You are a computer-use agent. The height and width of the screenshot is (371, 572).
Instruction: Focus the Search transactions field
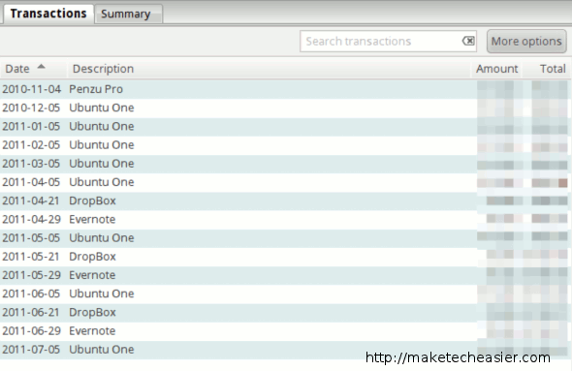(388, 42)
